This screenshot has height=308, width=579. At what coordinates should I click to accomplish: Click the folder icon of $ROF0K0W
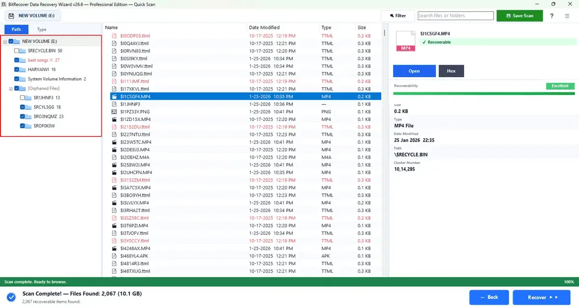point(28,126)
